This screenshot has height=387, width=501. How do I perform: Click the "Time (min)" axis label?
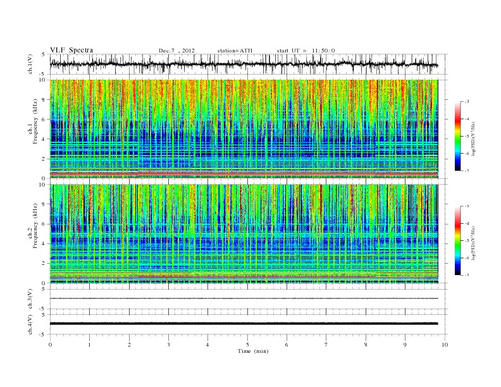click(x=253, y=351)
